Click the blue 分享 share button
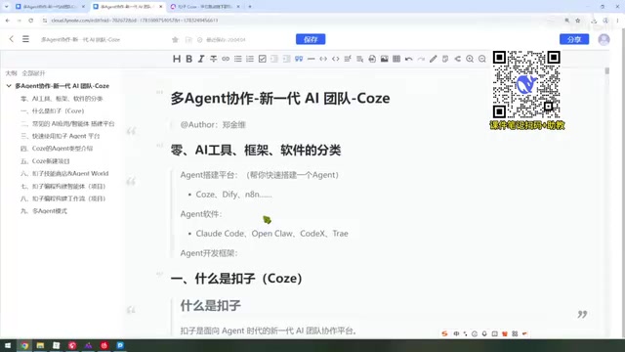 pos(574,39)
